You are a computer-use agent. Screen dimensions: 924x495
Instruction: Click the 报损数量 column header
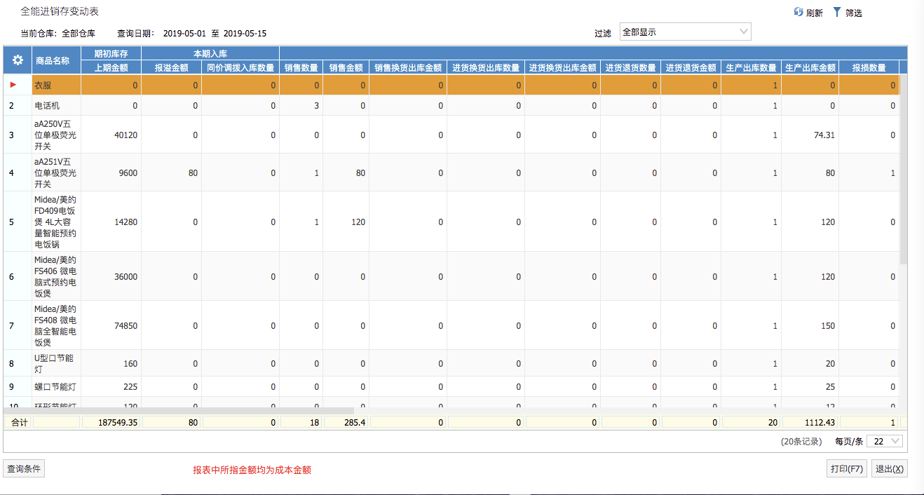coord(869,67)
